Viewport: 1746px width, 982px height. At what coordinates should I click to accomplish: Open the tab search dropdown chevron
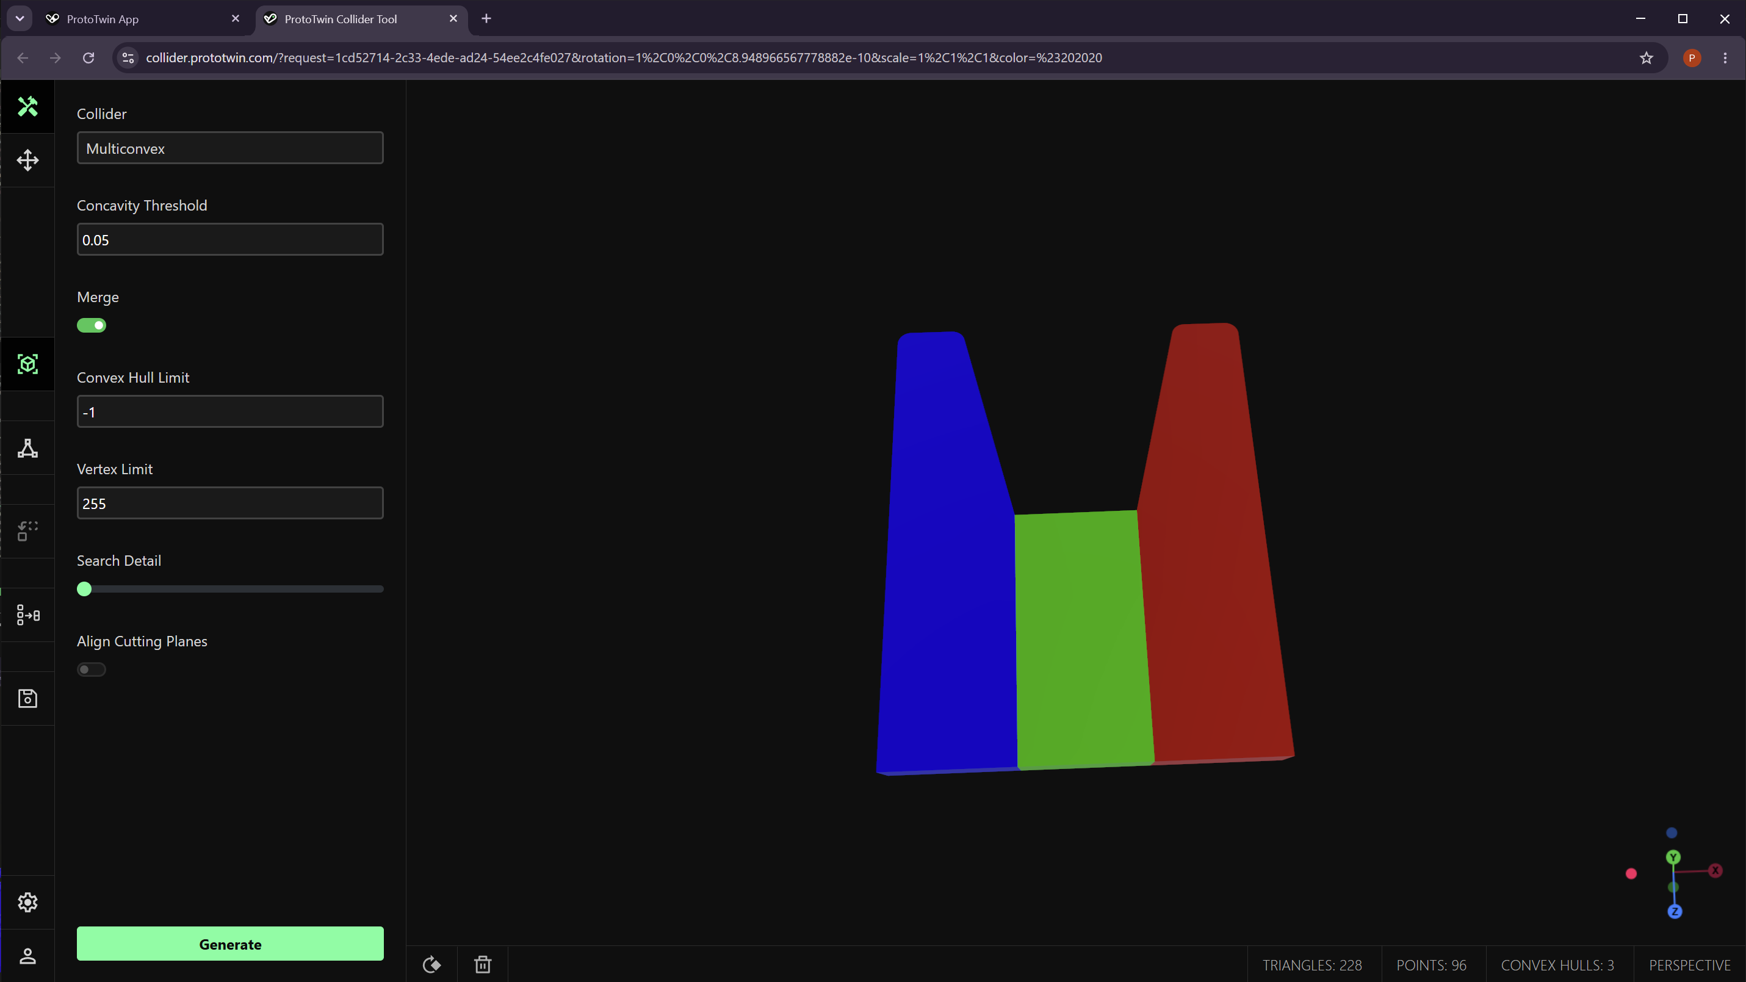pos(20,18)
